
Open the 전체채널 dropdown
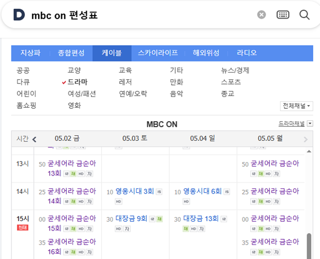[296, 106]
